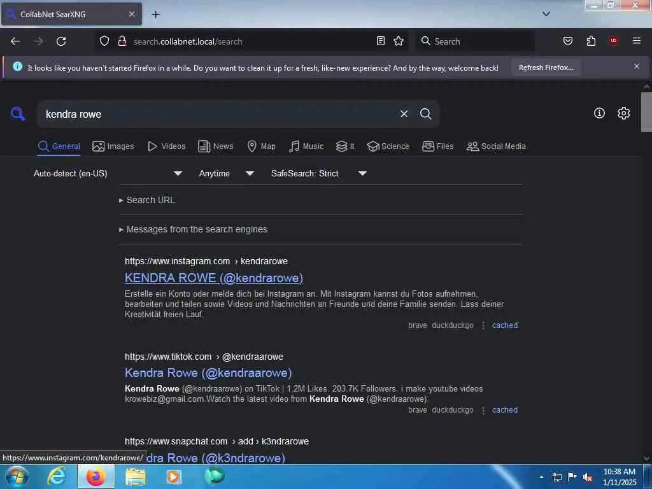Open Save to Pocket icon
This screenshot has height=489, width=652.
pyautogui.click(x=568, y=41)
